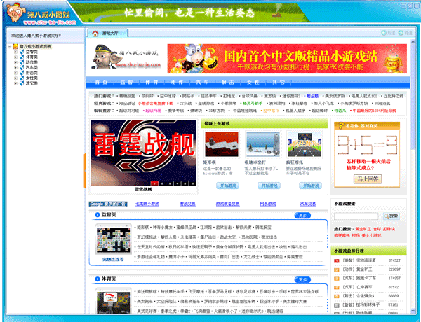
Task: Click rank 2 badge beside 黄金矿工
Action: 336,269
